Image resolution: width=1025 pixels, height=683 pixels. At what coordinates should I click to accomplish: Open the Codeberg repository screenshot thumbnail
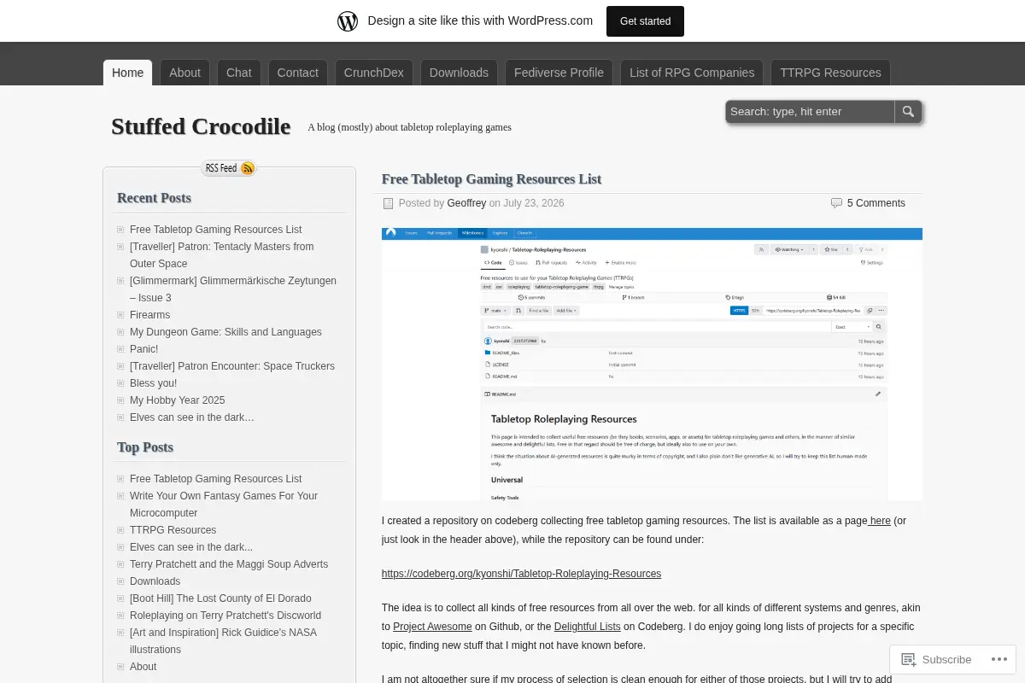(x=652, y=364)
